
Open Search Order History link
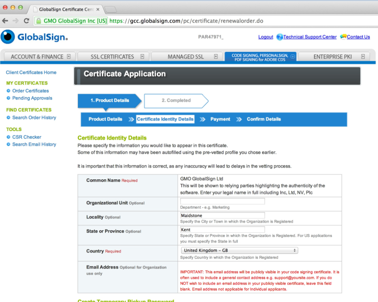tap(34, 118)
